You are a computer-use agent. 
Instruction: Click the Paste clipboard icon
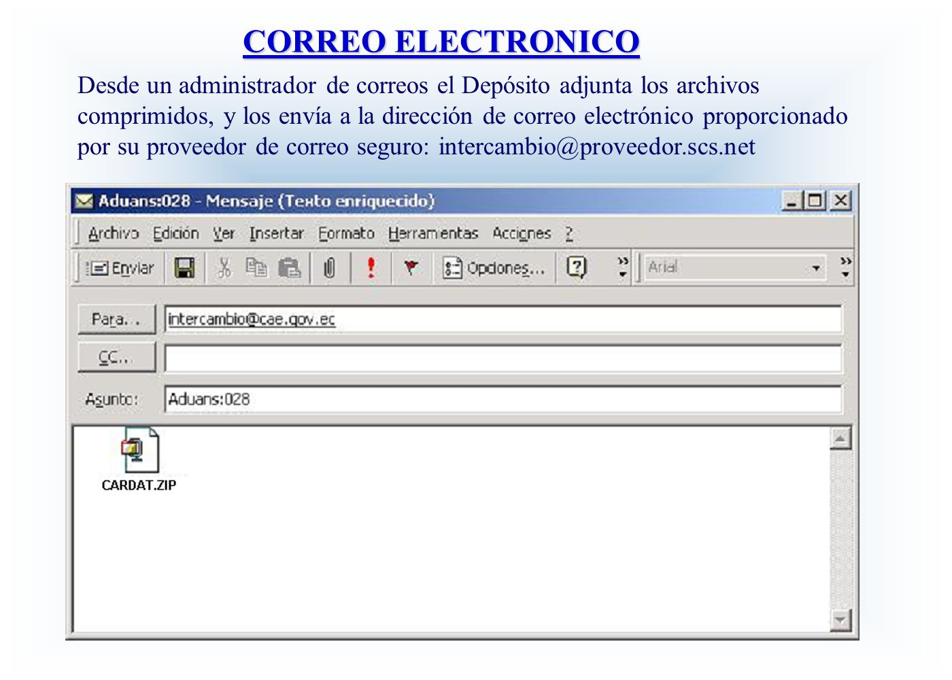click(290, 268)
